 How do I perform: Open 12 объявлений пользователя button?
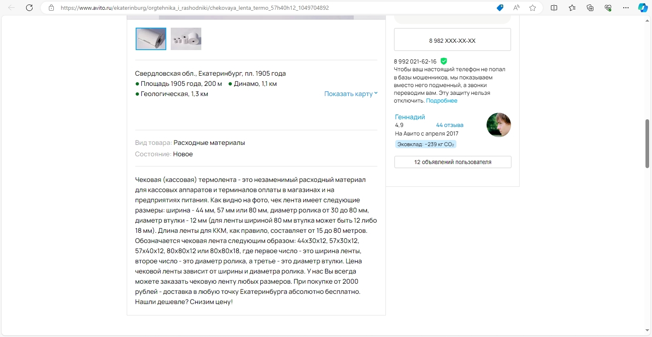453,162
